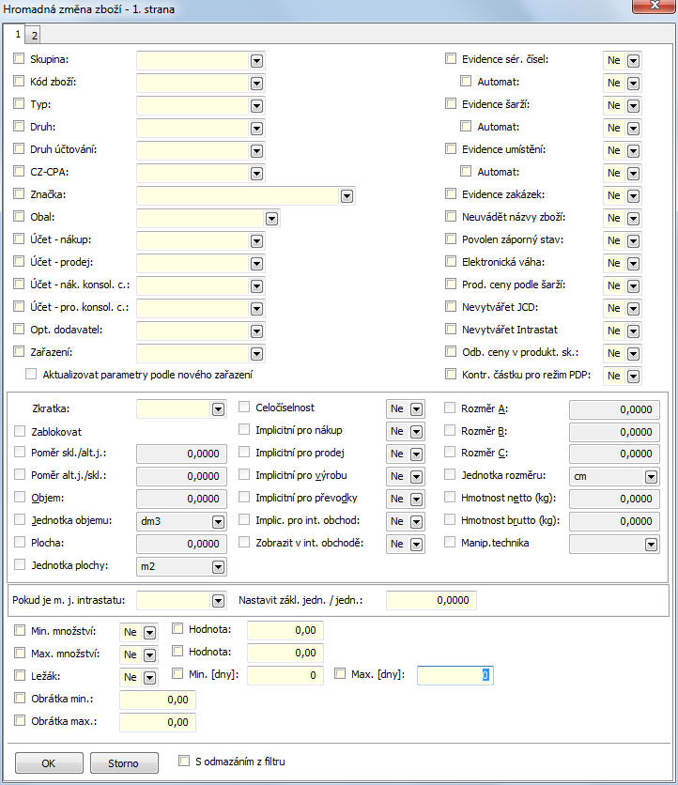Click the Min. [dny] value field
The height and width of the screenshot is (785, 678).
click(x=285, y=675)
